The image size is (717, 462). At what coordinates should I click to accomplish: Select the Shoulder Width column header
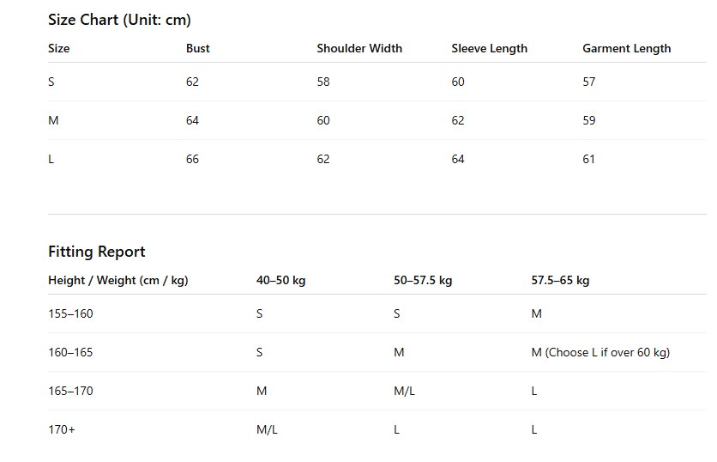pos(359,49)
